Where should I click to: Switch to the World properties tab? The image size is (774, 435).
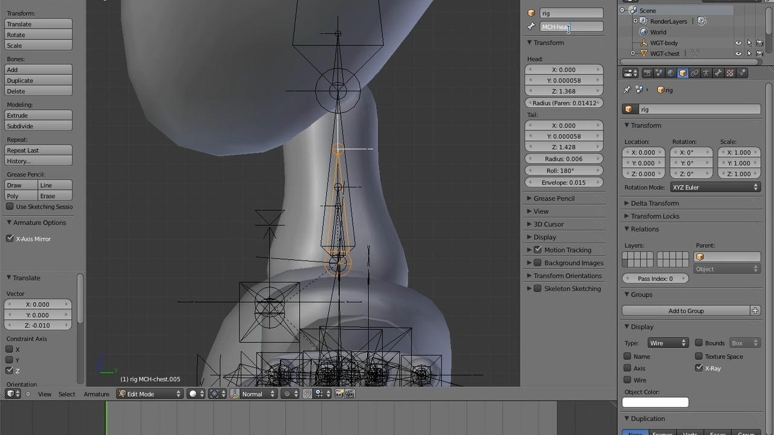[671, 72]
